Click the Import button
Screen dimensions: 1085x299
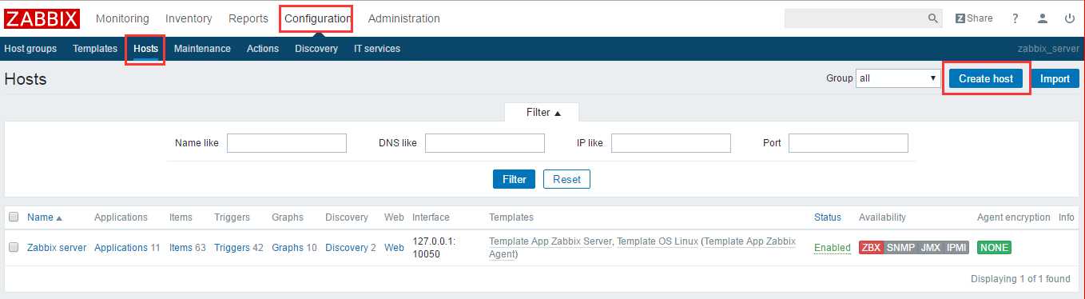1055,78
